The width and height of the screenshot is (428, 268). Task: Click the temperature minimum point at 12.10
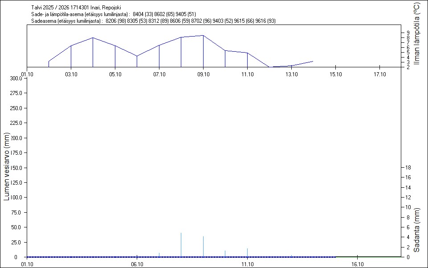[269, 67]
